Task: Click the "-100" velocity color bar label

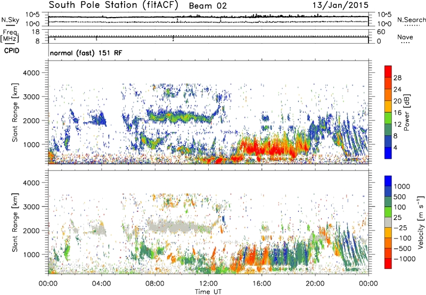Action: (x=402, y=238)
